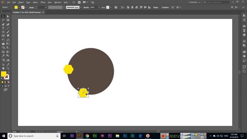The width and height of the screenshot is (247, 139).
Task: Open the Object menu
Action: [21, 2]
